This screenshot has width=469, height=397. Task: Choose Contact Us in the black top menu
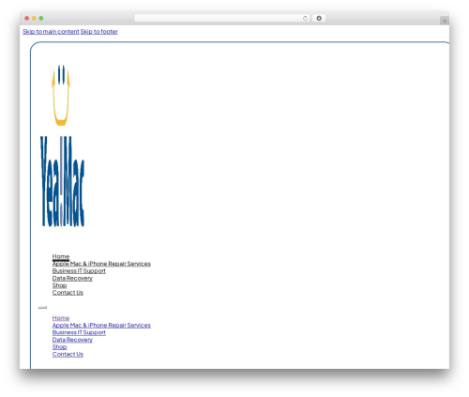[68, 293]
